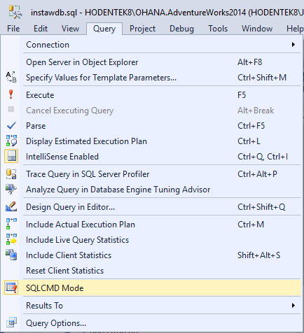Close the open Query menu tab
The height and width of the screenshot is (333, 304).
[x=104, y=29]
